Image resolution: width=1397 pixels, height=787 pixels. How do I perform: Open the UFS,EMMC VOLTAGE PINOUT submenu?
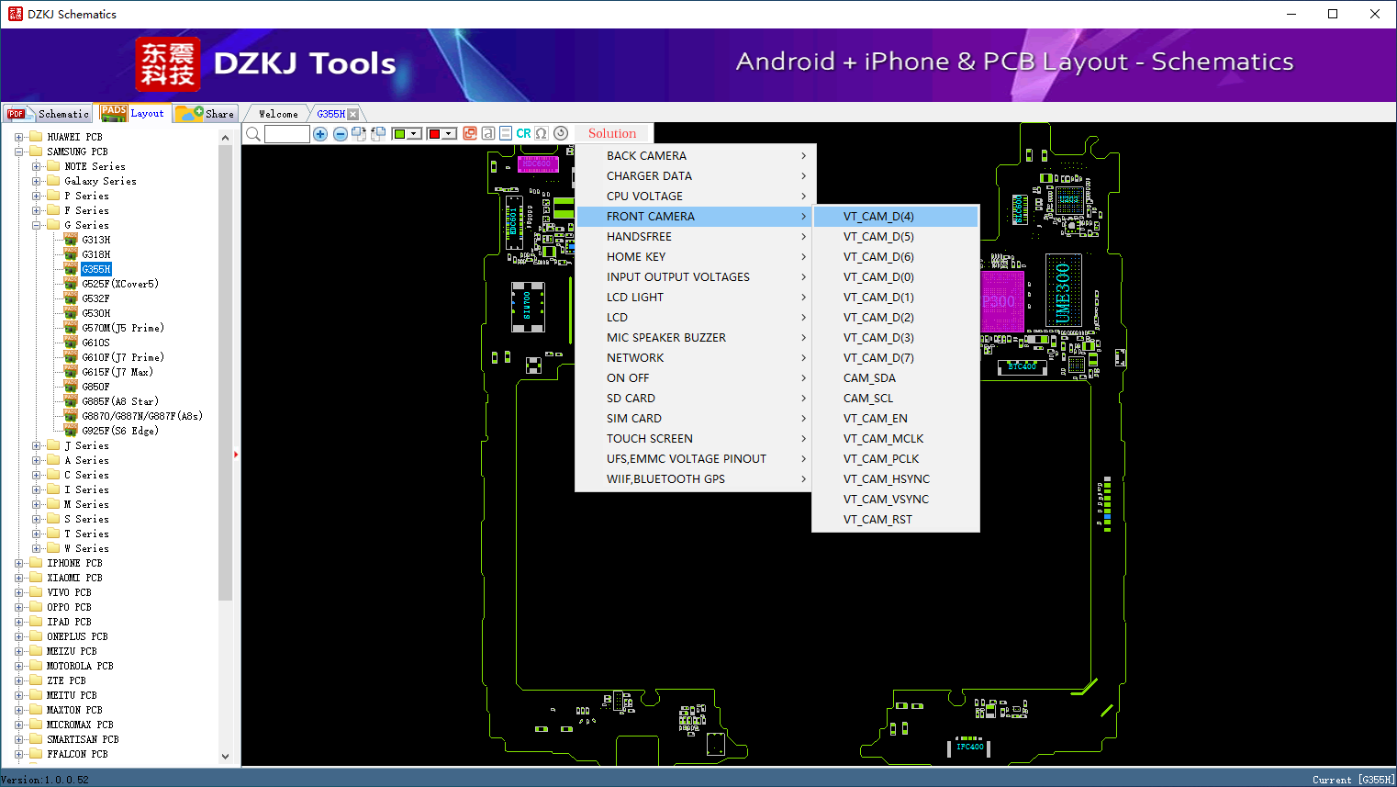(695, 459)
